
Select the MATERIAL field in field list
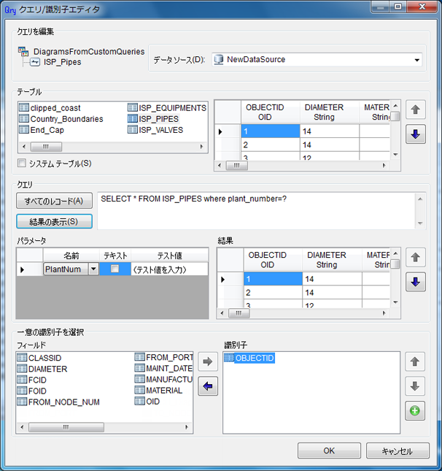pyautogui.click(x=163, y=391)
